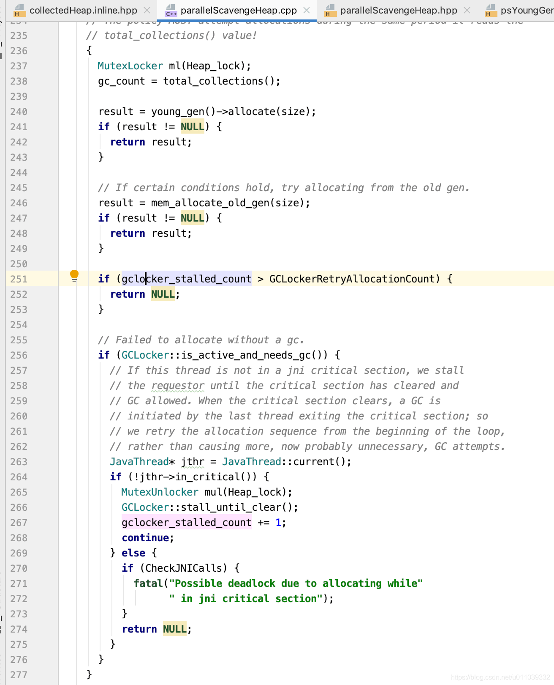Screen dimensions: 554x685
Task: Click JavaThread::current() on line 1091
Action: (284, 462)
